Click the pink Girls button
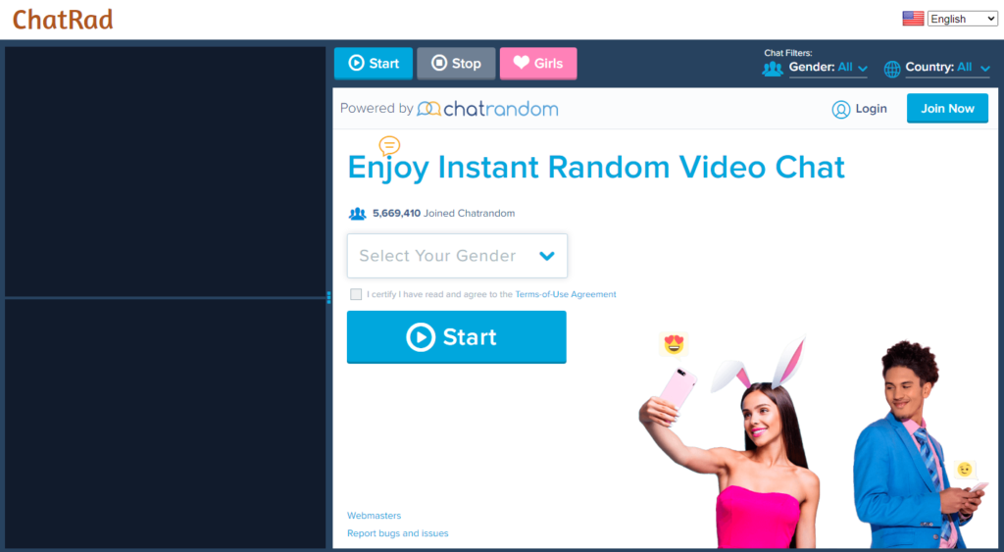 [x=538, y=64]
